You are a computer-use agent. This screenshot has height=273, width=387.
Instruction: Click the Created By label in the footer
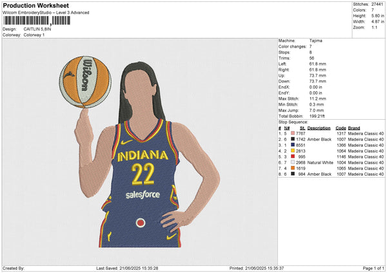[x=14, y=268]
